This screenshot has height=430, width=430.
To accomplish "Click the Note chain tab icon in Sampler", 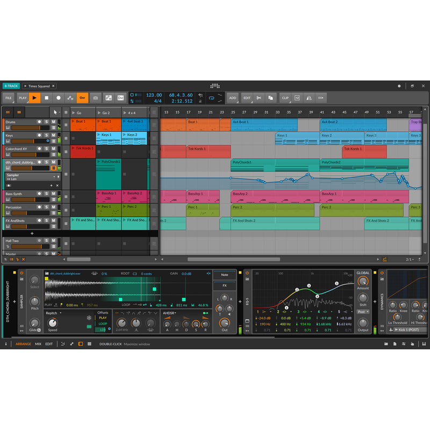I will (x=224, y=275).
